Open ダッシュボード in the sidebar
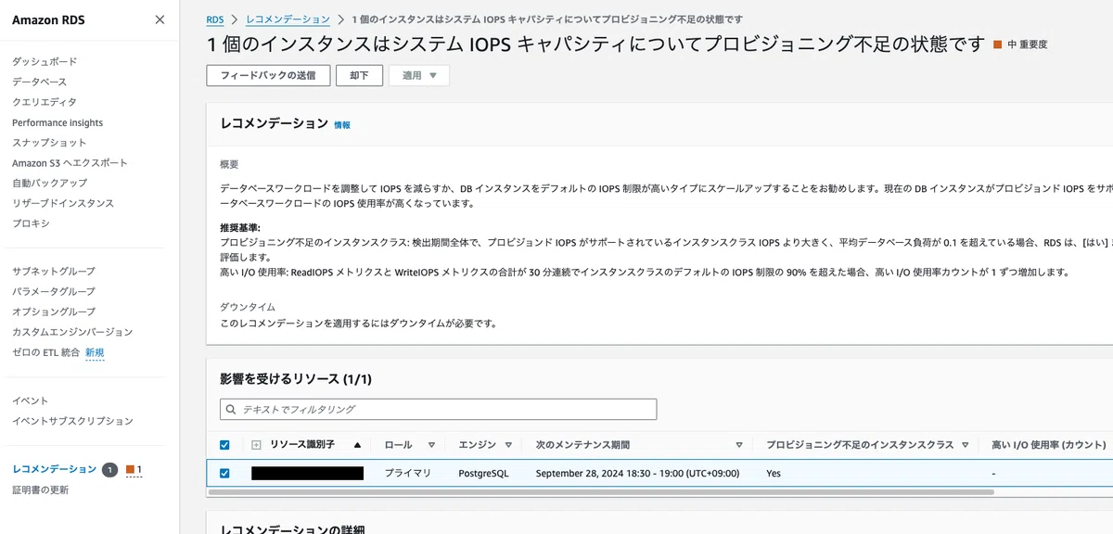The image size is (1113, 534). [45, 61]
